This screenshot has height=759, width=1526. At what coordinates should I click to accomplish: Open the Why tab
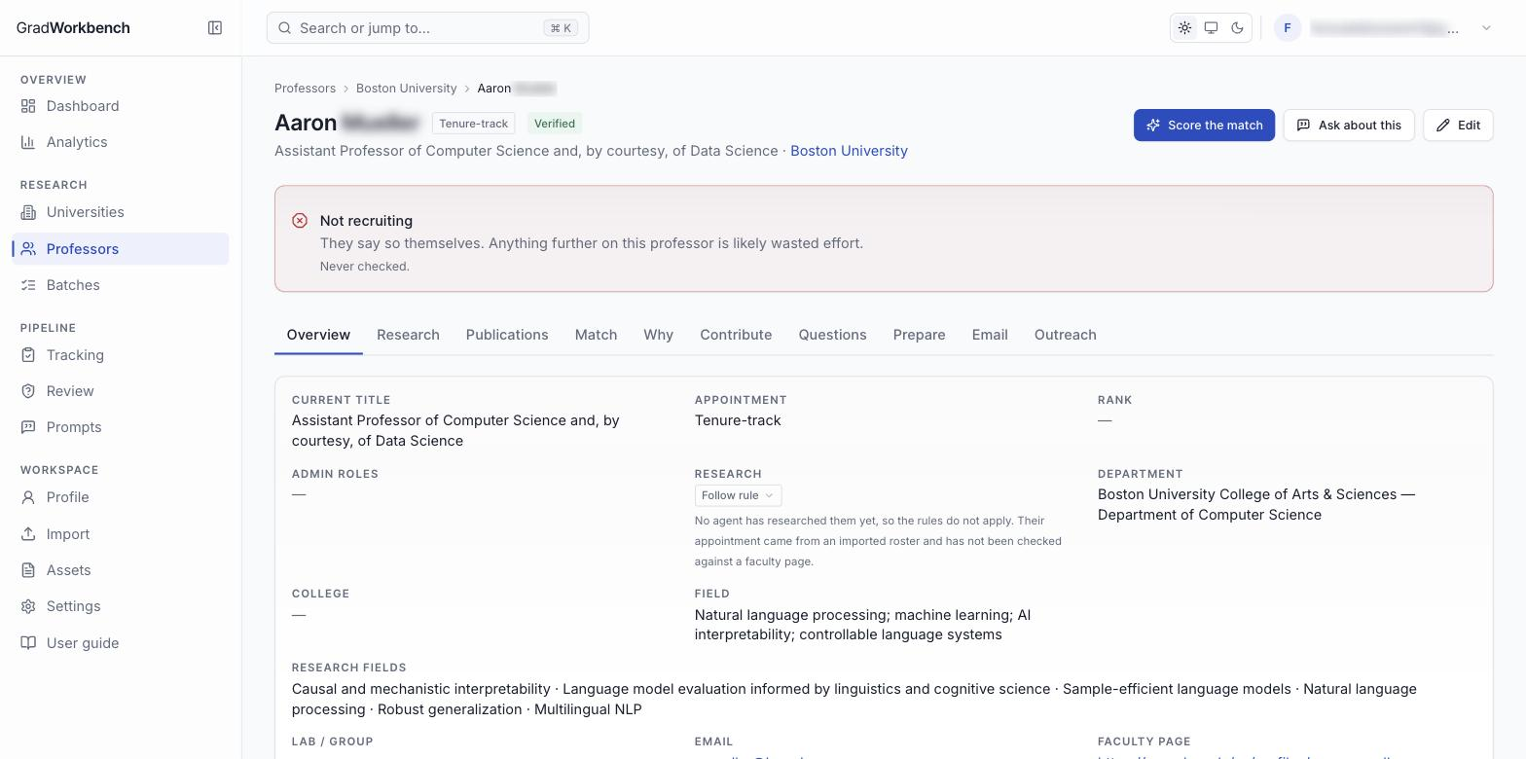coord(658,335)
